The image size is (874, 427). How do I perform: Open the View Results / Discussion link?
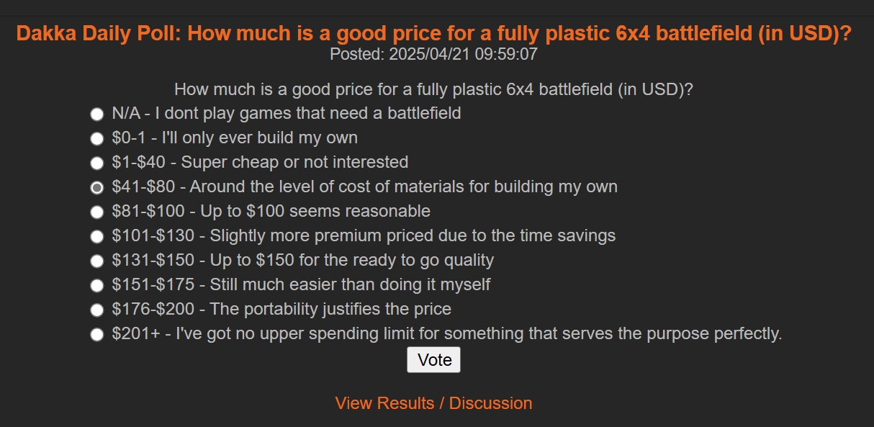pyautogui.click(x=433, y=403)
